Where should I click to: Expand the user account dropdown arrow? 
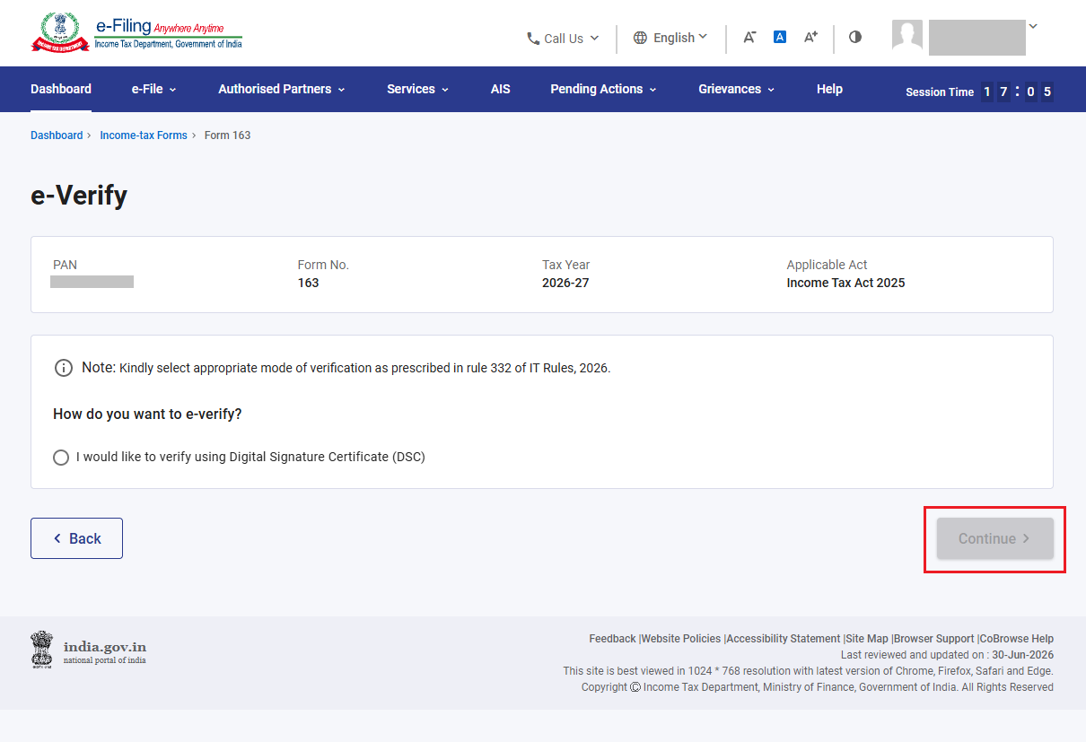[x=1033, y=27]
